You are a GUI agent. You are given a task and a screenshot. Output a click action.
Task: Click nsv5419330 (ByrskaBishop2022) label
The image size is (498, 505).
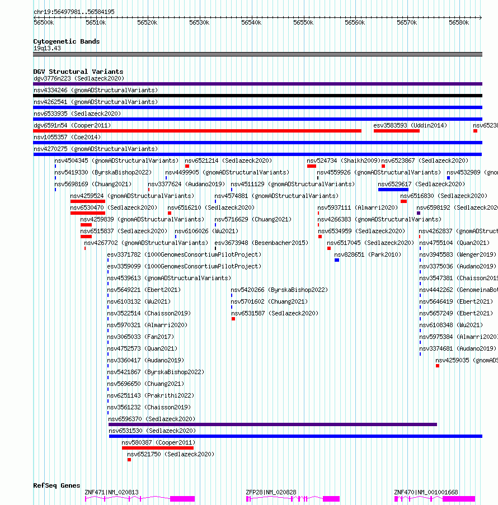103,173
